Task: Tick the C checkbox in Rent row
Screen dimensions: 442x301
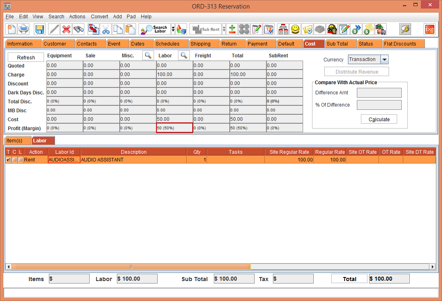Action: point(14,160)
